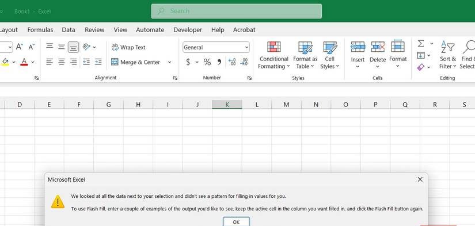Decrease Decimal places
The width and height of the screenshot is (475, 226).
click(244, 62)
